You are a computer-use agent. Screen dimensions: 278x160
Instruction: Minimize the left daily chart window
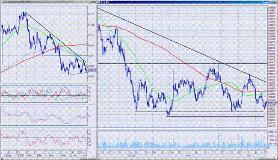click(90, 2)
